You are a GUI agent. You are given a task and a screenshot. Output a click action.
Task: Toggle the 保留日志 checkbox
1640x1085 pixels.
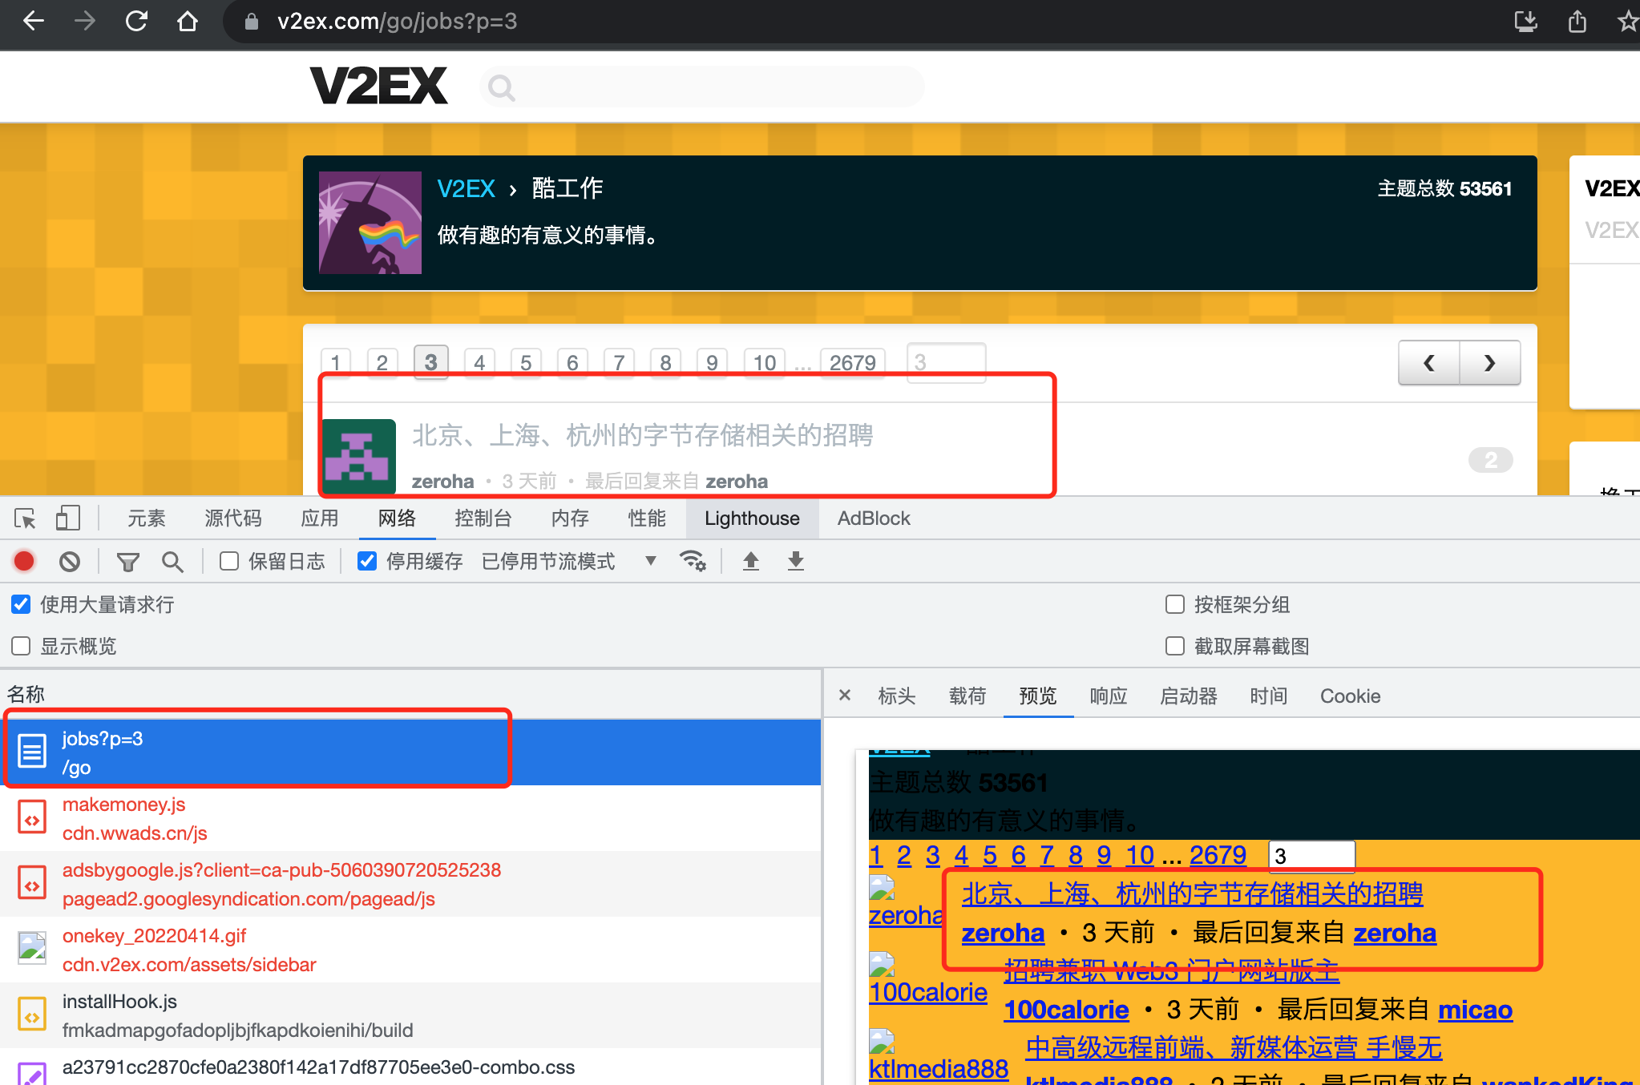point(229,561)
